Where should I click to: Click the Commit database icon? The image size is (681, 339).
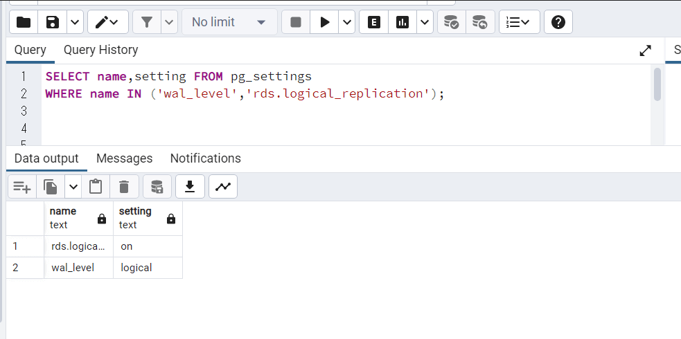point(451,22)
